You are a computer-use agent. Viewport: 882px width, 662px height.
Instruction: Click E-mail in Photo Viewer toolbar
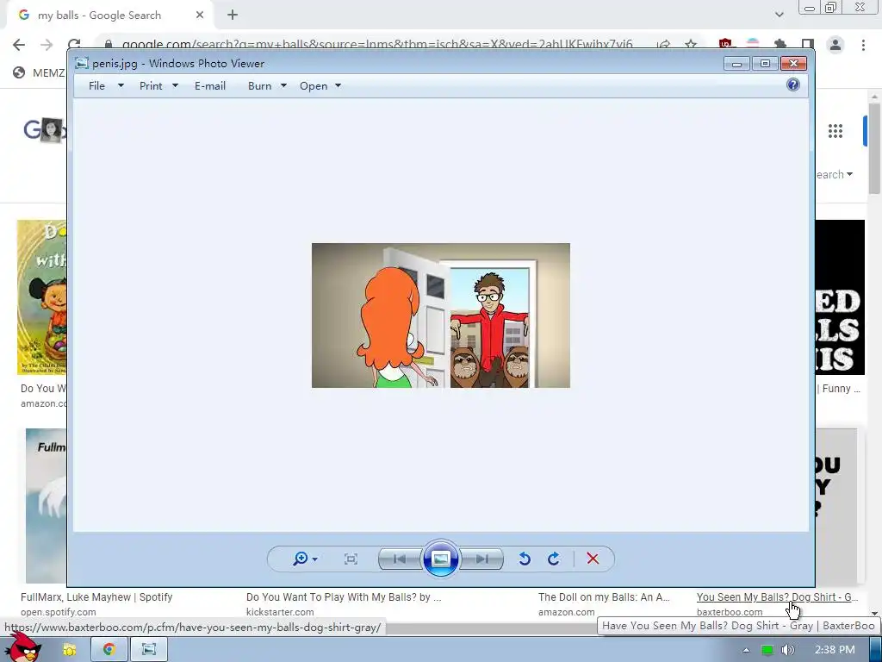click(x=210, y=85)
